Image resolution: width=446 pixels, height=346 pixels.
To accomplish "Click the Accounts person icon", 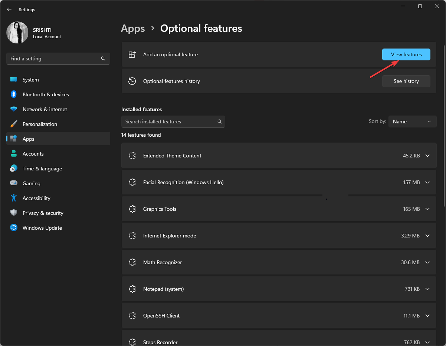I will pos(14,154).
